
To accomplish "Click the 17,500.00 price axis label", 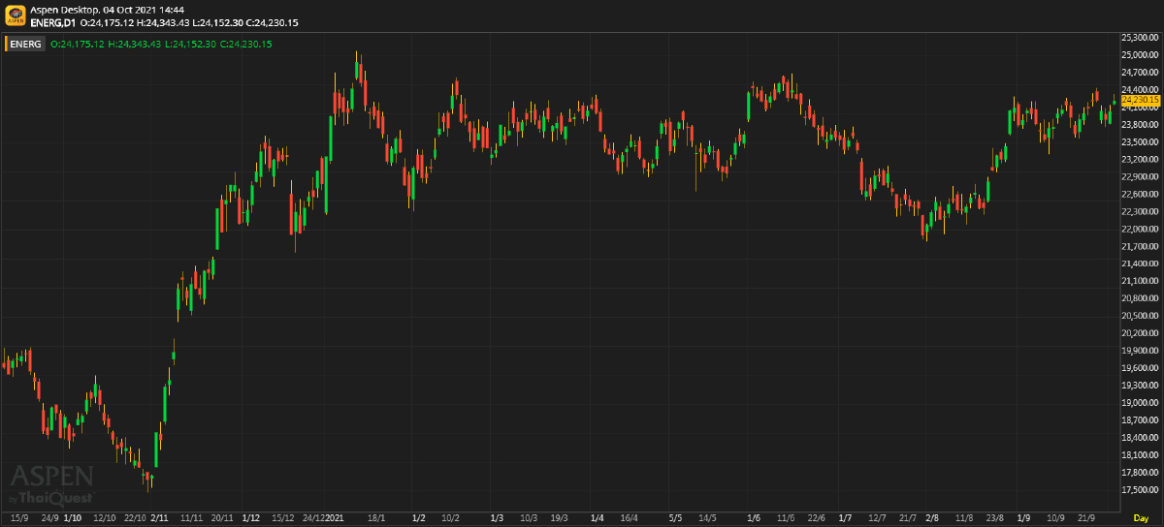I will (x=1141, y=490).
